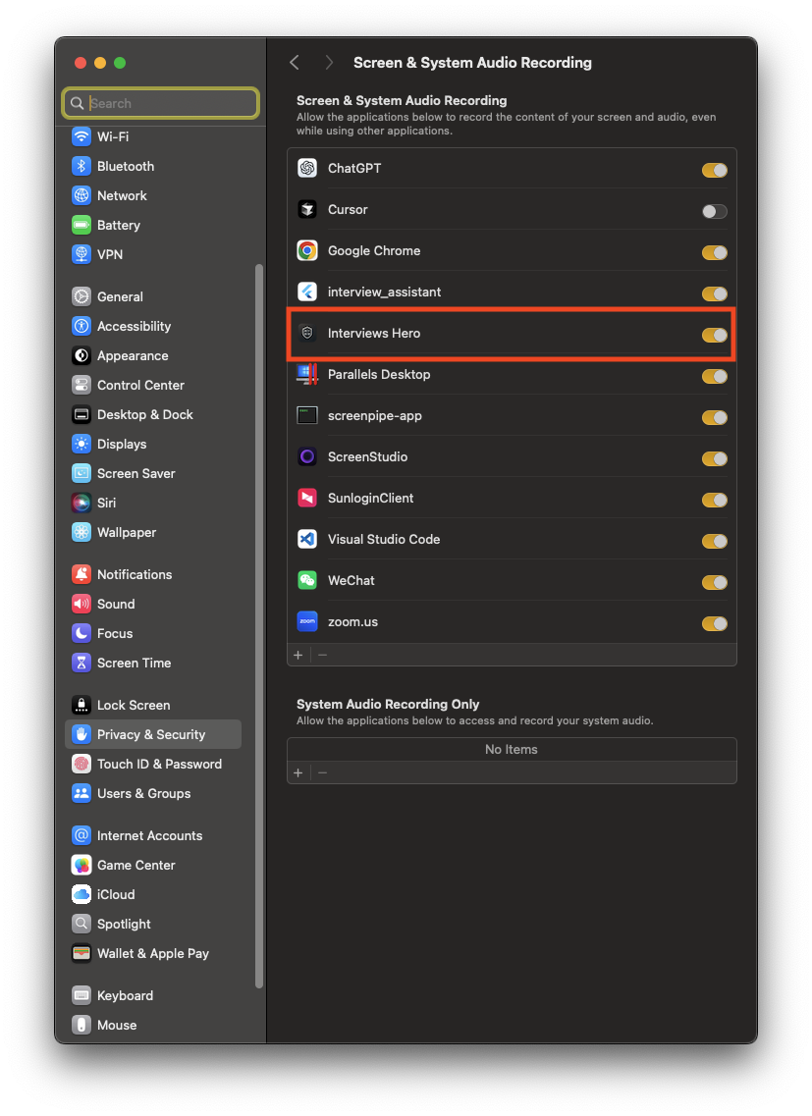Toggle Google Chrome recording permission
Viewport: 812px width, 1116px height.
[x=715, y=252]
